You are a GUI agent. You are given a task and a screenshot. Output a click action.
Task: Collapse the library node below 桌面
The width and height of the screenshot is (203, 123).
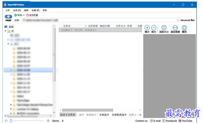[6, 31]
